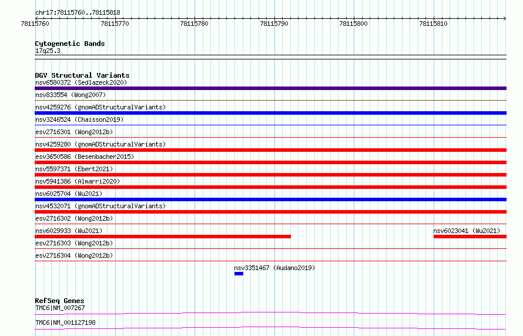Open nsv5597371 (Ebert2021) variant
This screenshot has width=523, height=336.
(x=74, y=169)
